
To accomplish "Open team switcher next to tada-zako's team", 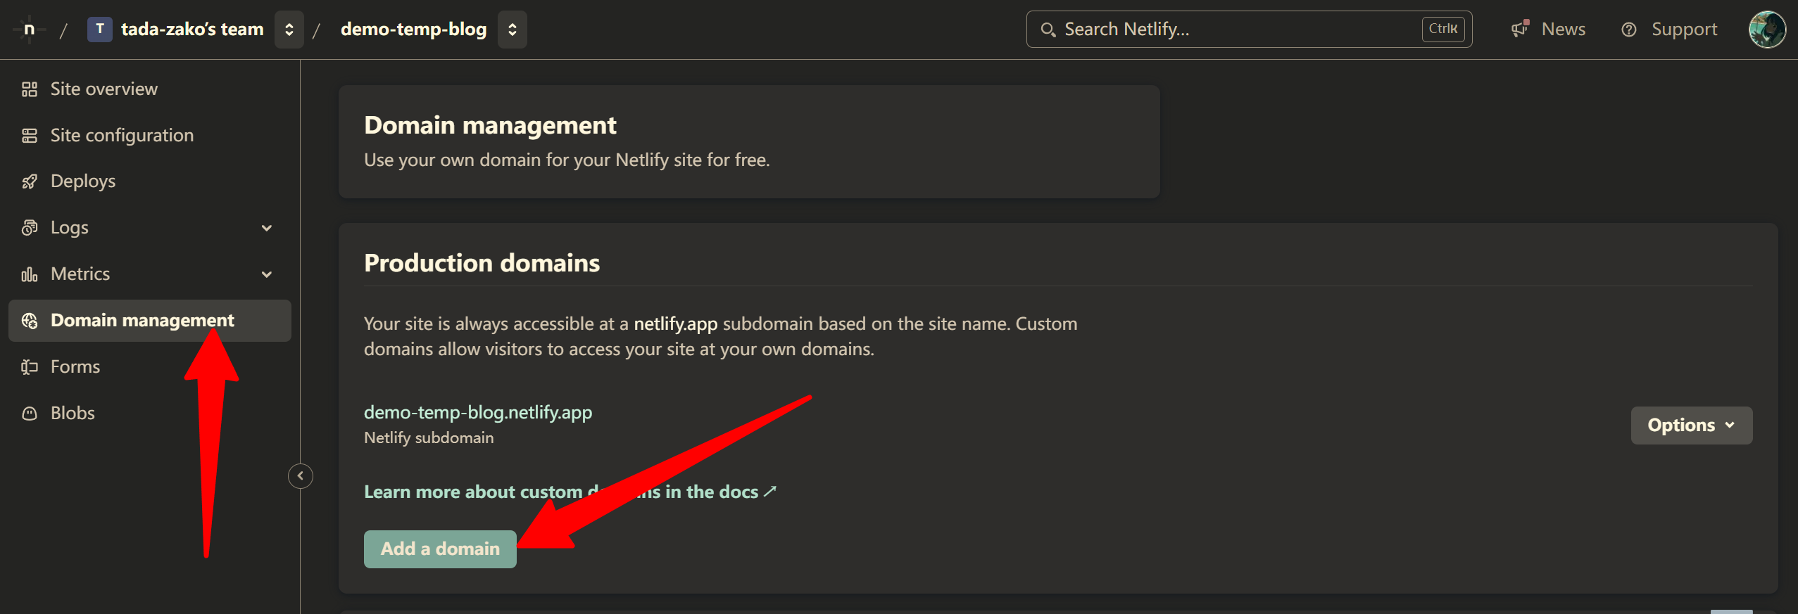I will (289, 30).
